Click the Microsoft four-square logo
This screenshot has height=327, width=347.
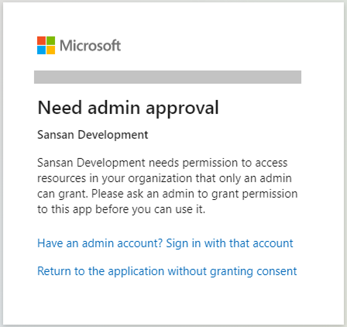click(46, 46)
